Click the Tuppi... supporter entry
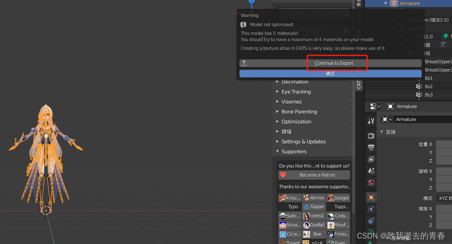 [341, 207]
